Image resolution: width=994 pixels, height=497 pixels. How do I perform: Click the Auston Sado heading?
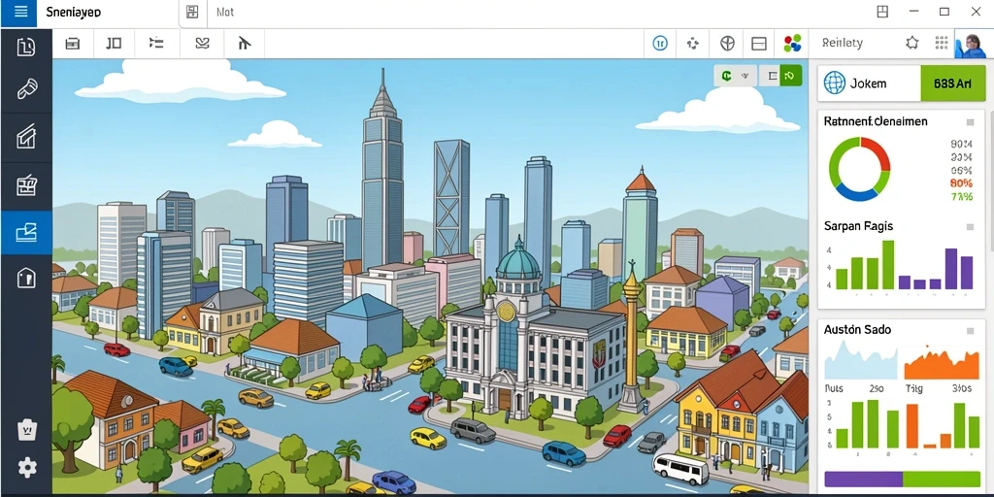pyautogui.click(x=857, y=330)
